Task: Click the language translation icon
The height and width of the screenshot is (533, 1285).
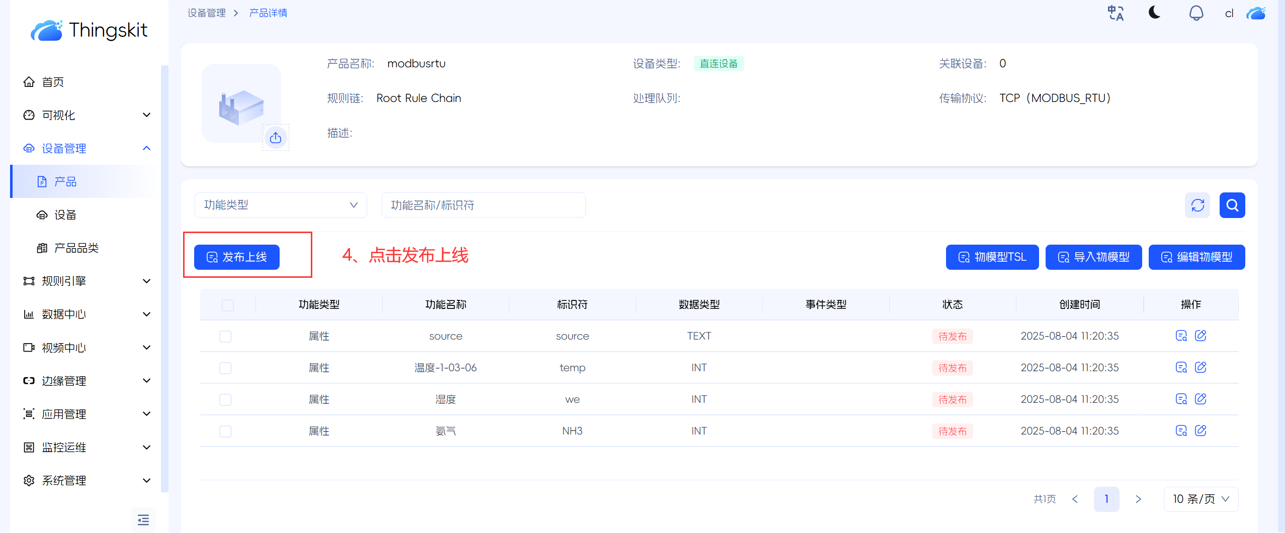Action: 1116,13
